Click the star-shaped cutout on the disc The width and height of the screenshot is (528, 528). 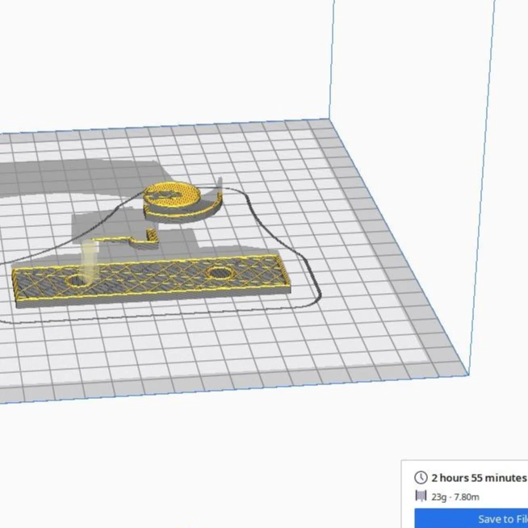click(164, 195)
